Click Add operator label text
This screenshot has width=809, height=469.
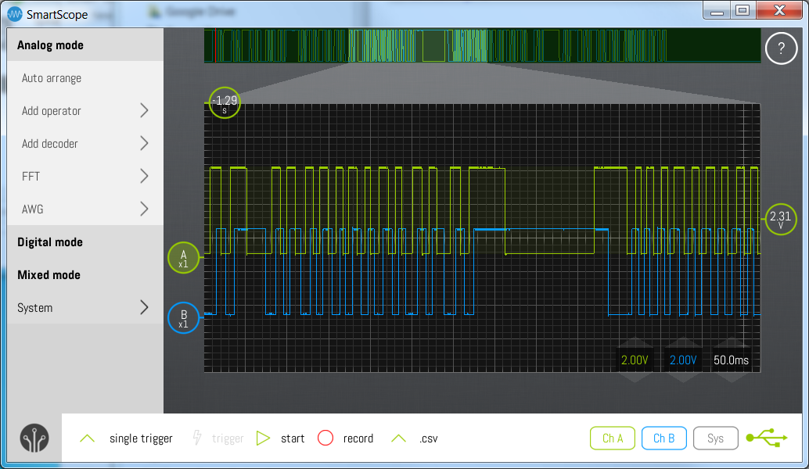pyautogui.click(x=51, y=111)
